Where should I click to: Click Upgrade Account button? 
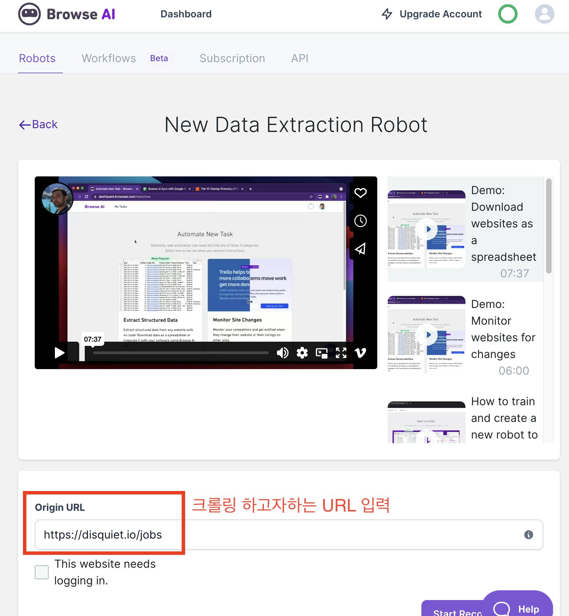point(432,14)
